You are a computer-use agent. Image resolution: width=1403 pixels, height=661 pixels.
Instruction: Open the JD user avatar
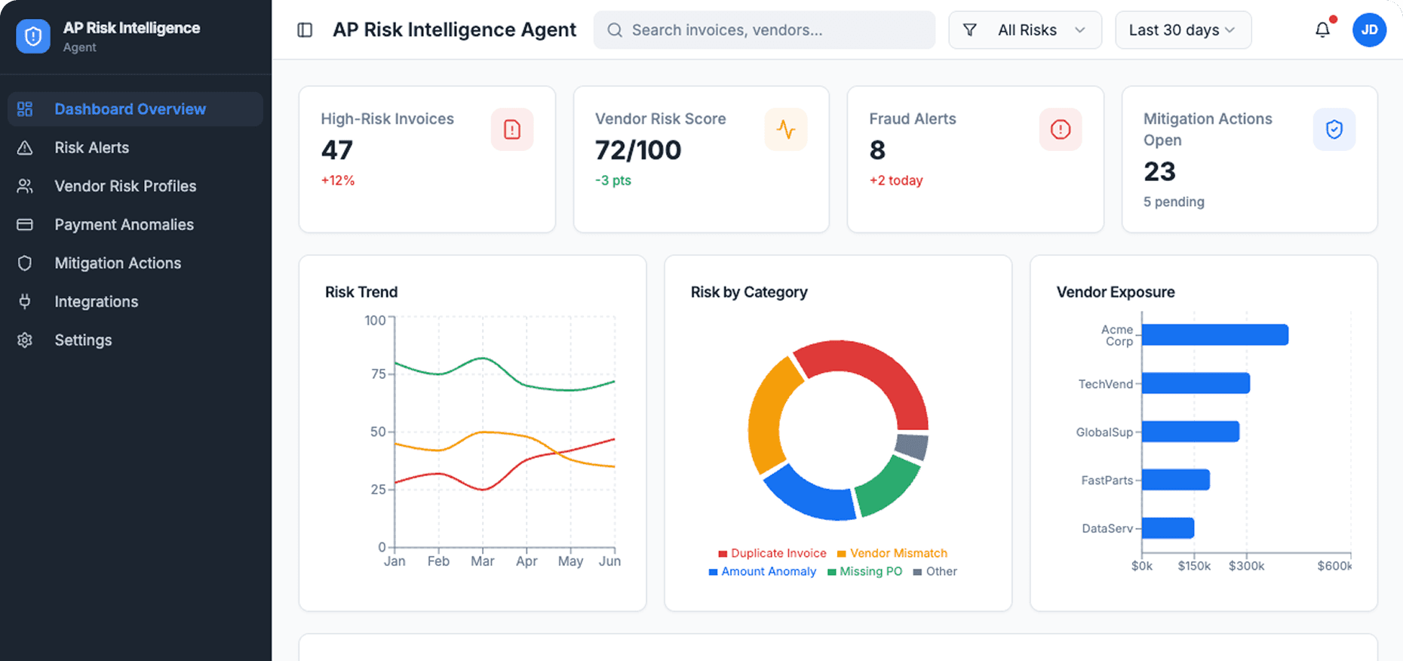pos(1369,30)
